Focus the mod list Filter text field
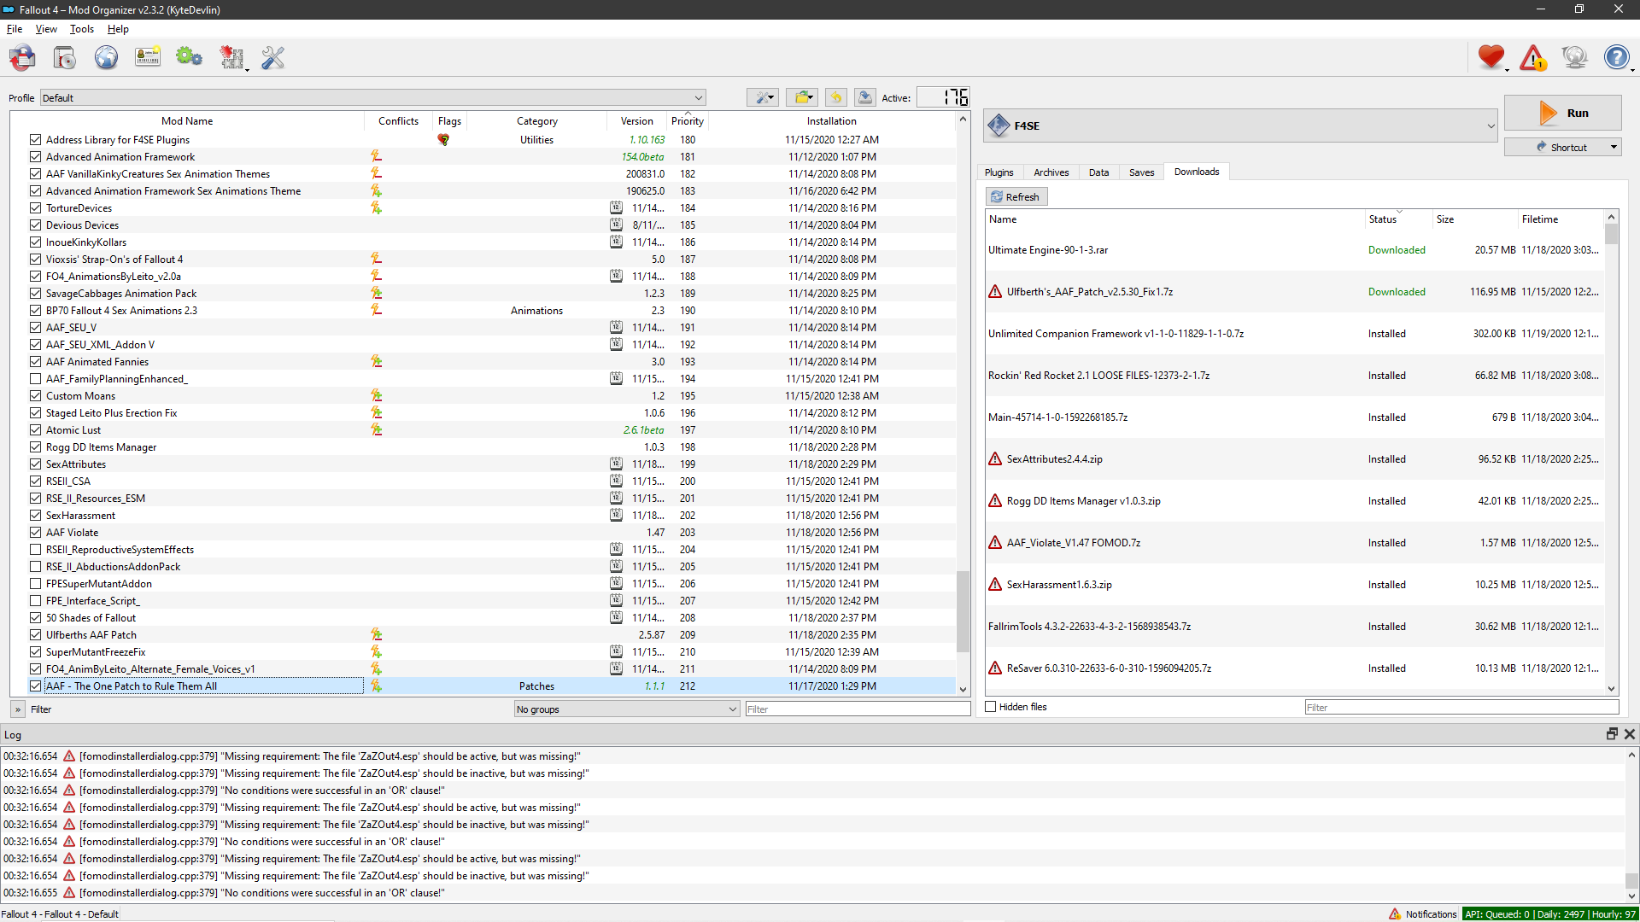 [x=858, y=709]
